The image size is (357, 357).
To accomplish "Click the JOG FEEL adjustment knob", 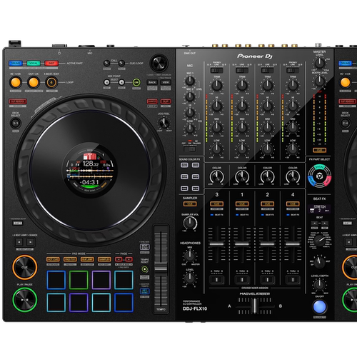I will (x=164, y=123).
